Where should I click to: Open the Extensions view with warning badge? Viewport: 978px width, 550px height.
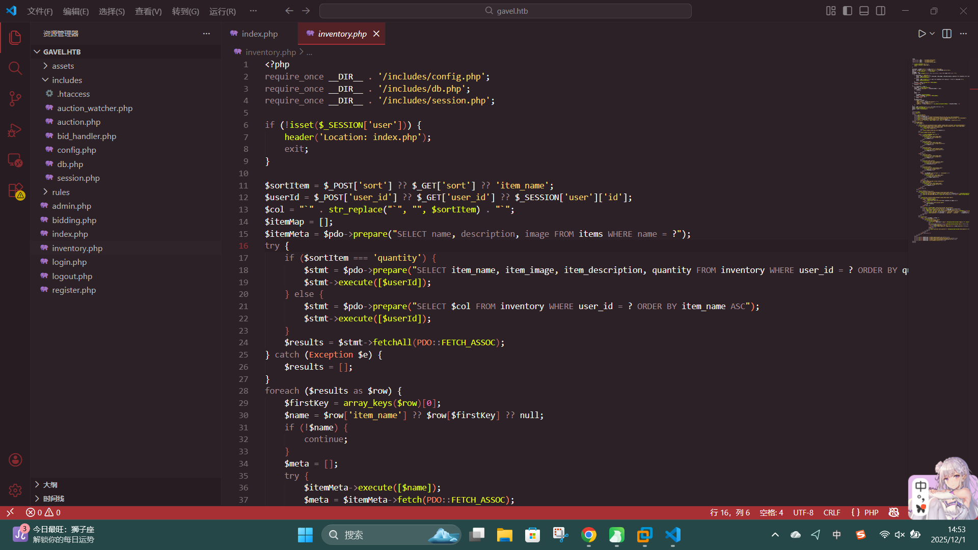(15, 191)
